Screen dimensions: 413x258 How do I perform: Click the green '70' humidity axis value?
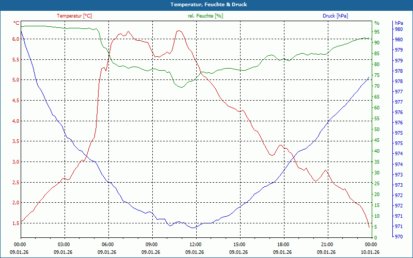tap(377, 86)
